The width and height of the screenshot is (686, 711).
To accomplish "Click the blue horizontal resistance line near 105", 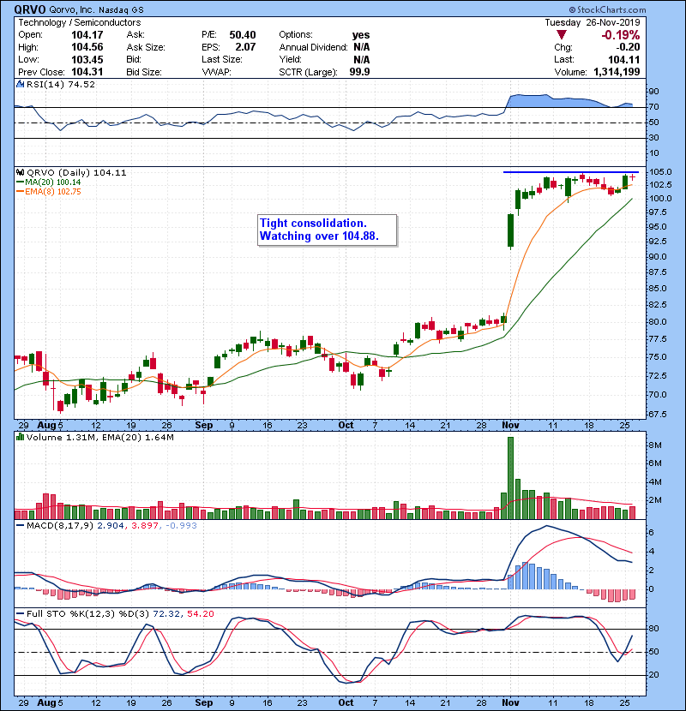I will point(571,172).
